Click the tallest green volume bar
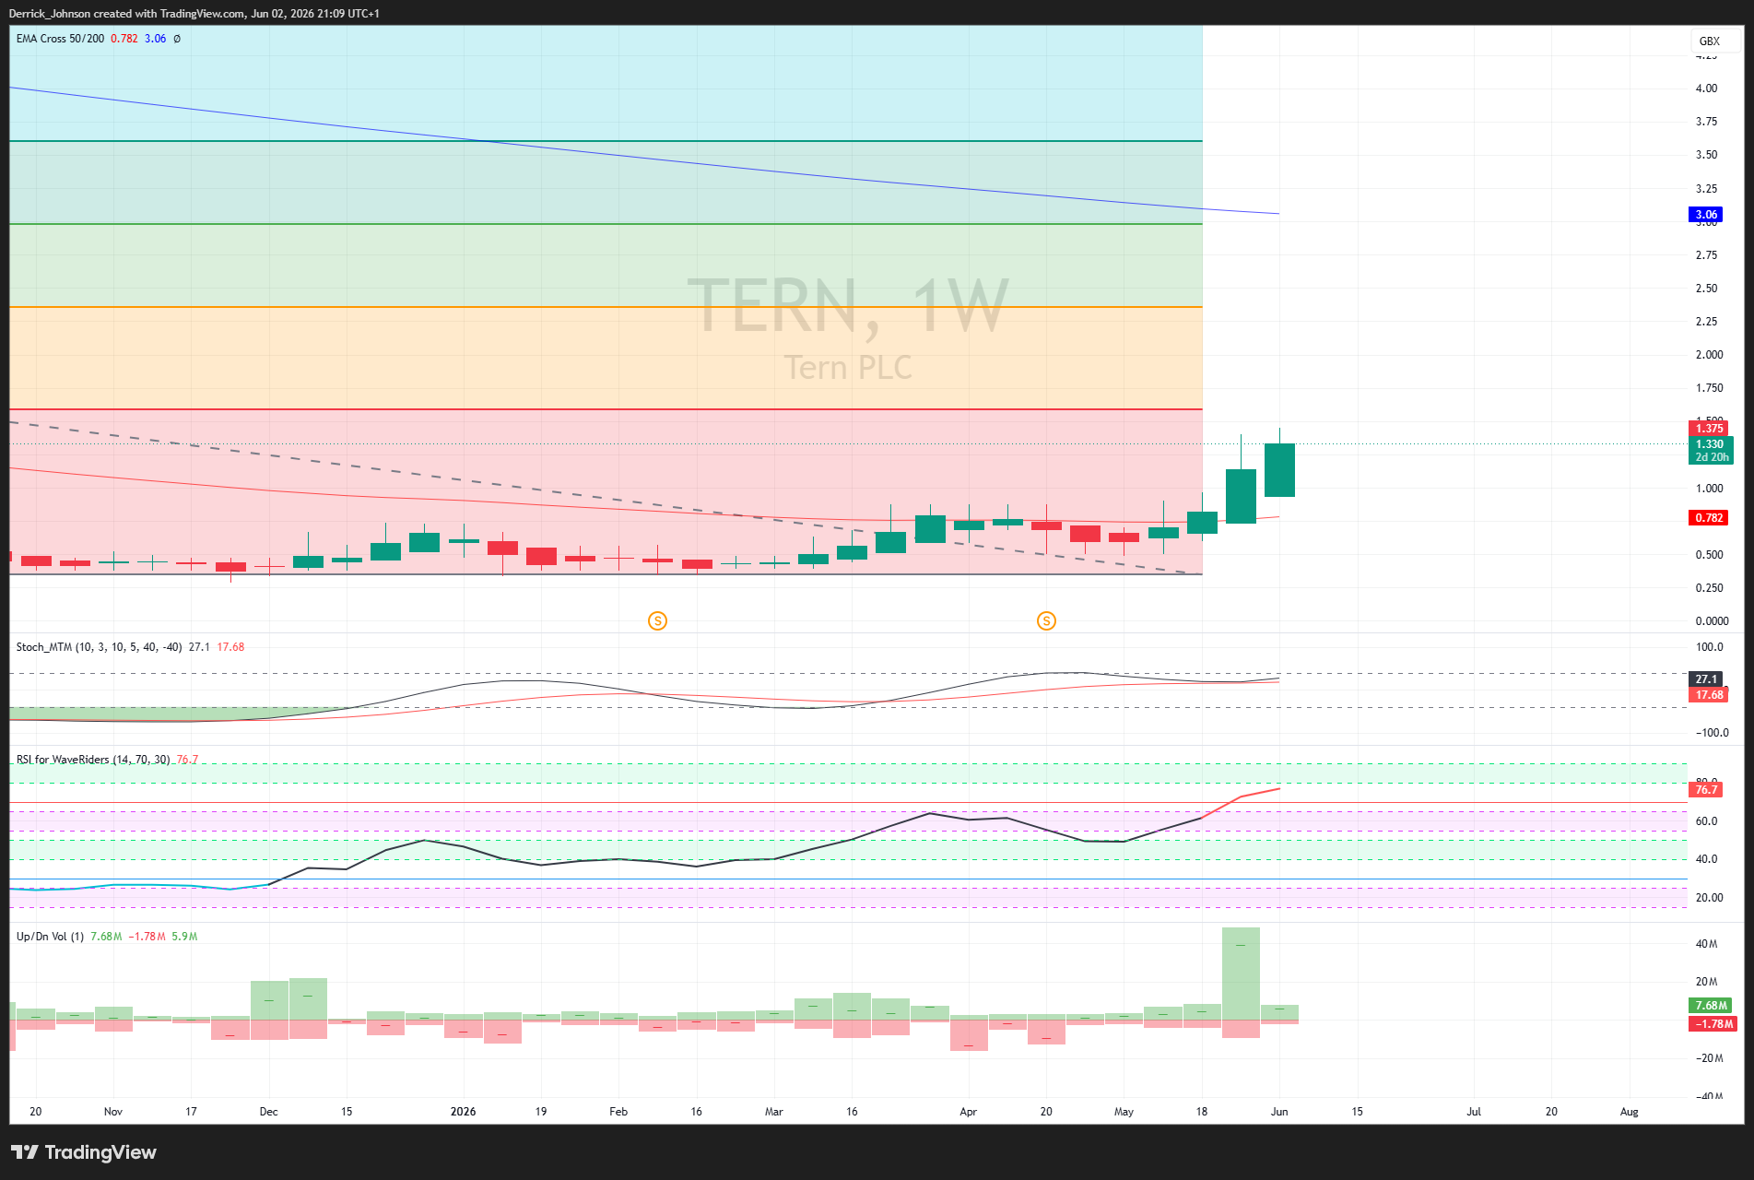Image resolution: width=1754 pixels, height=1180 pixels. click(x=1241, y=973)
